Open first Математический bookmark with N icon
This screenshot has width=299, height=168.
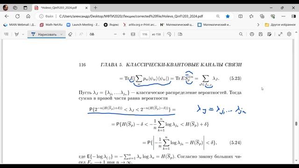(x=177, y=25)
